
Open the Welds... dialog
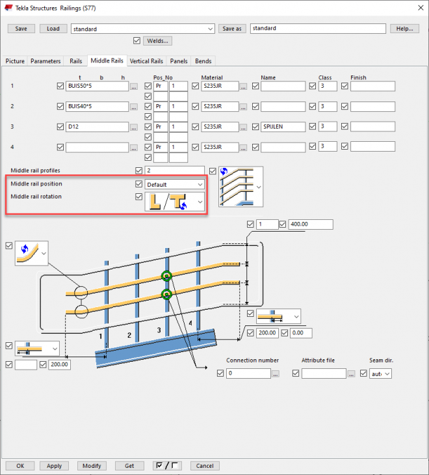(x=157, y=40)
